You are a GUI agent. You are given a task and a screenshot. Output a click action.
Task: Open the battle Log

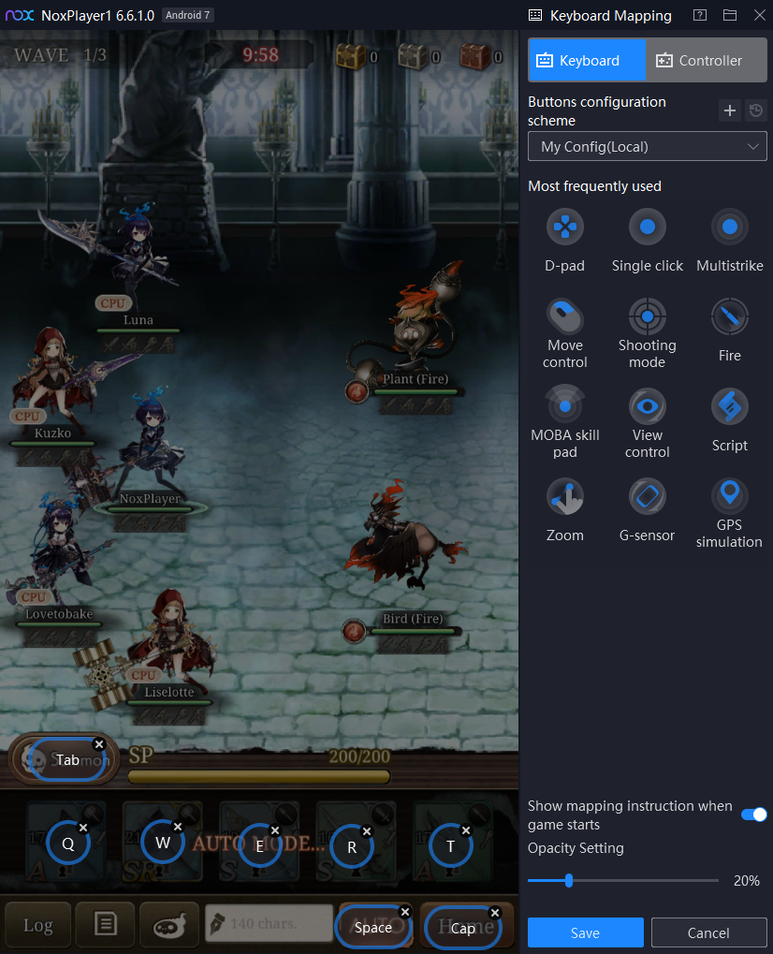coord(37,925)
